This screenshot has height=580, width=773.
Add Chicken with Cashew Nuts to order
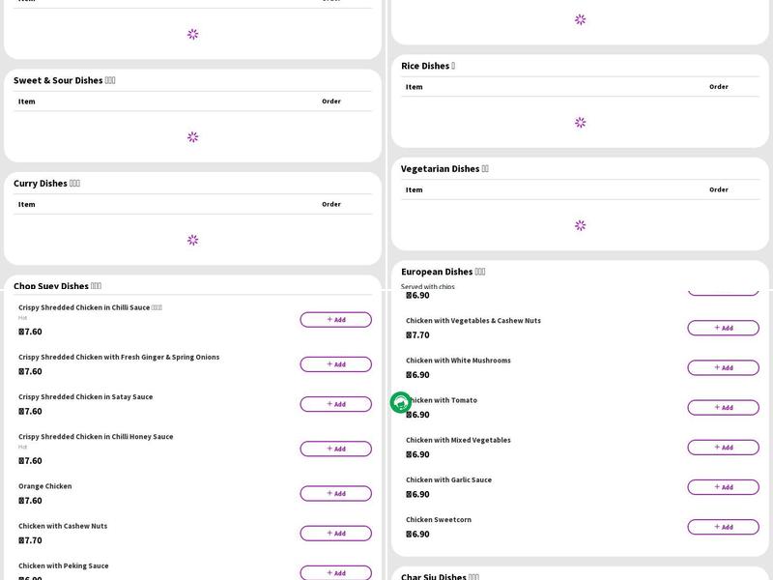335,534
